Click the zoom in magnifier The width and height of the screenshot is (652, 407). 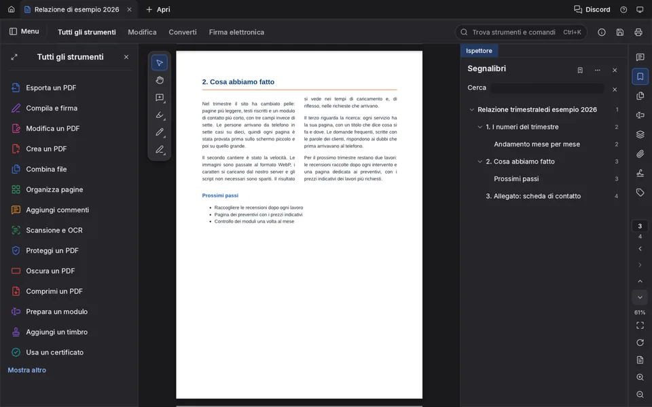[640, 377]
